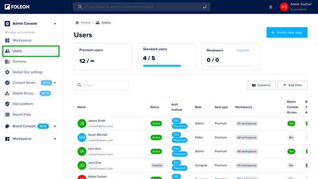Viewport: 318px width, 179px height.
Task: Click James Smith's Yes admin access badge
Action: pyautogui.click(x=291, y=124)
